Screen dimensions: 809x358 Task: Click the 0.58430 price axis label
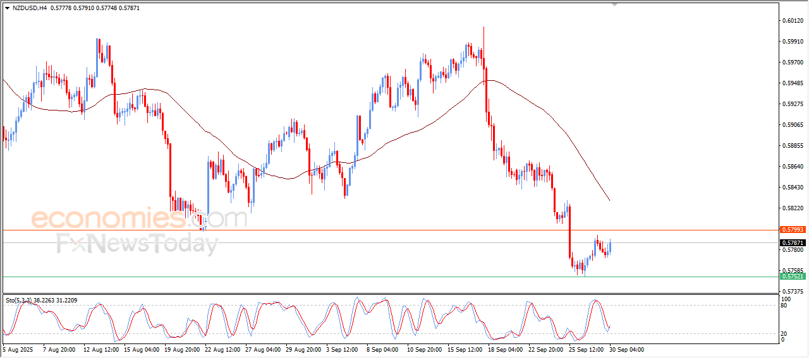[793, 188]
